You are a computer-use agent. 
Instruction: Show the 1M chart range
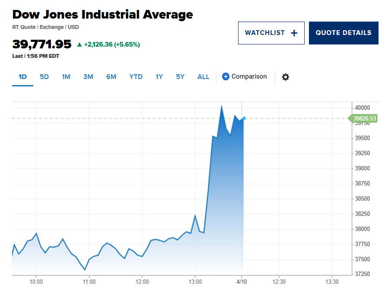coord(66,77)
